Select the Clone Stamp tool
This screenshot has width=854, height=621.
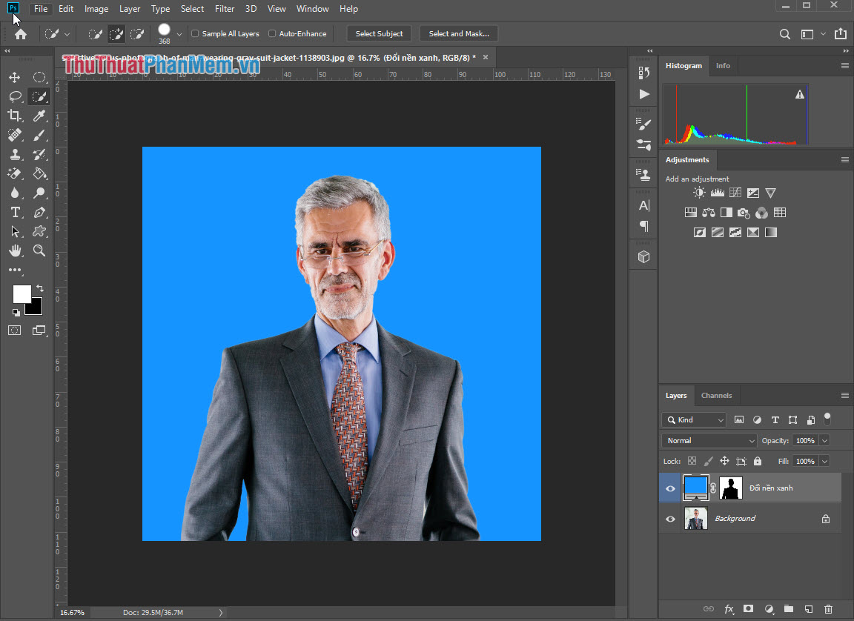15,154
